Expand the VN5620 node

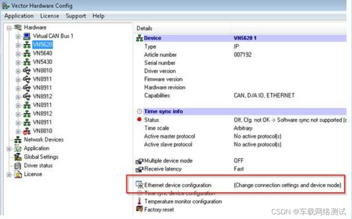[18, 45]
